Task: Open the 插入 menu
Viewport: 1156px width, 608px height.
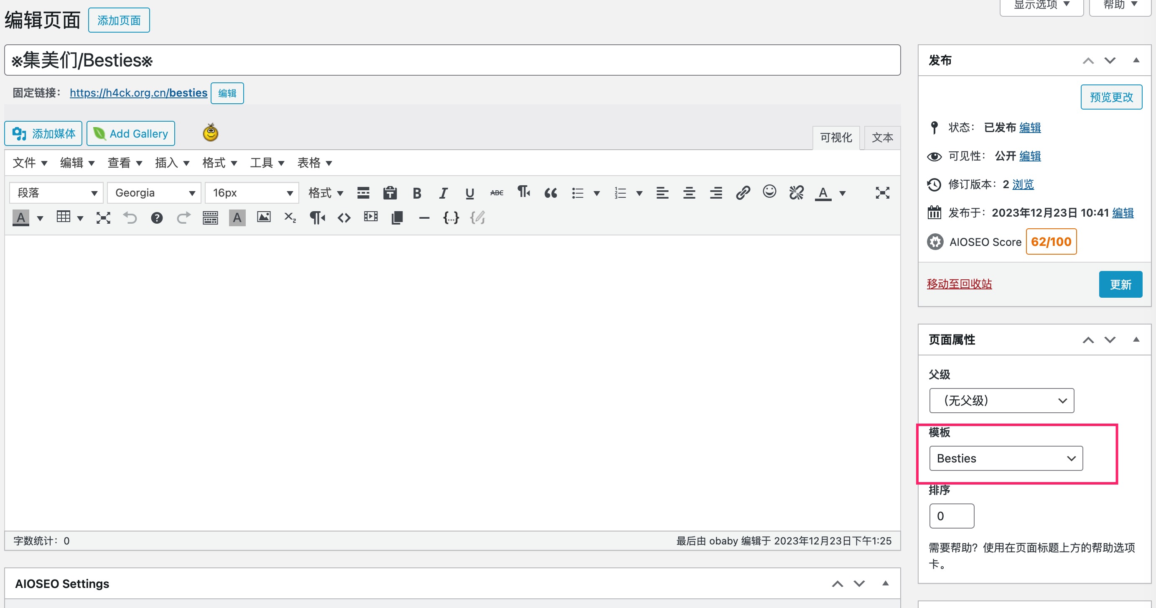Action: 172,163
